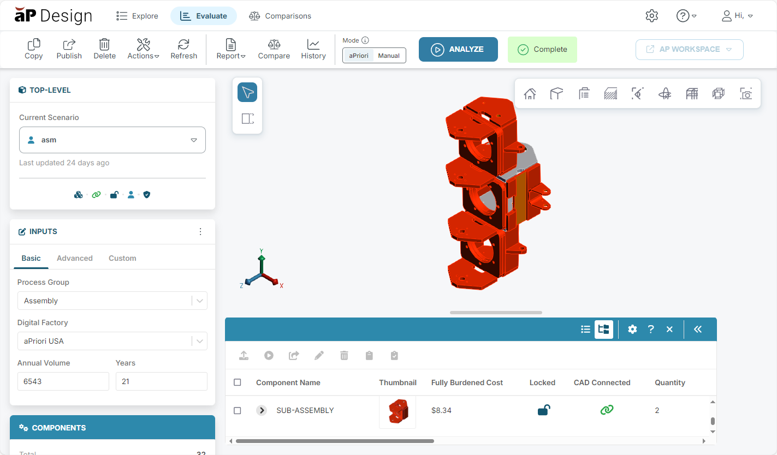Switch to the wireframe boxes icon

tap(719, 94)
